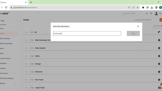This screenshot has height=91, width=162.
Task: Open the Shifts page
Action: point(2,49)
